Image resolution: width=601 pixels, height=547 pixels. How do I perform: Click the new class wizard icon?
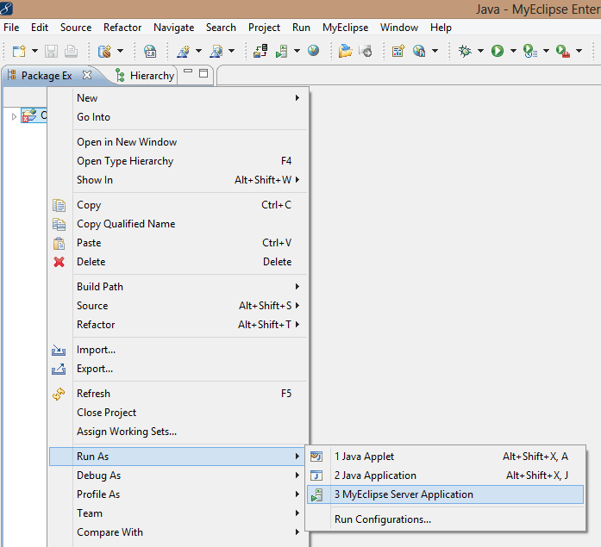tap(183, 51)
